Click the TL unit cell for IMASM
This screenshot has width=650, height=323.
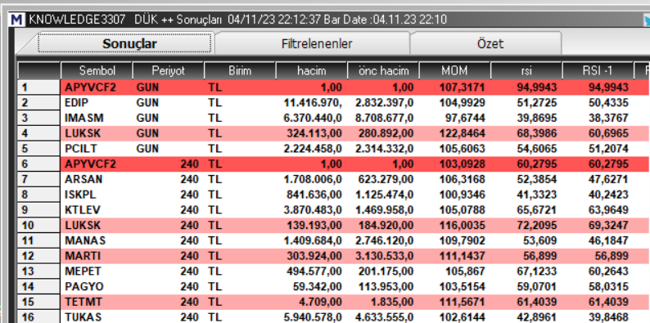point(214,118)
